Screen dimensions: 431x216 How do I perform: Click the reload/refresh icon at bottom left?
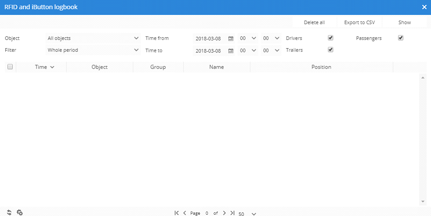click(9, 212)
